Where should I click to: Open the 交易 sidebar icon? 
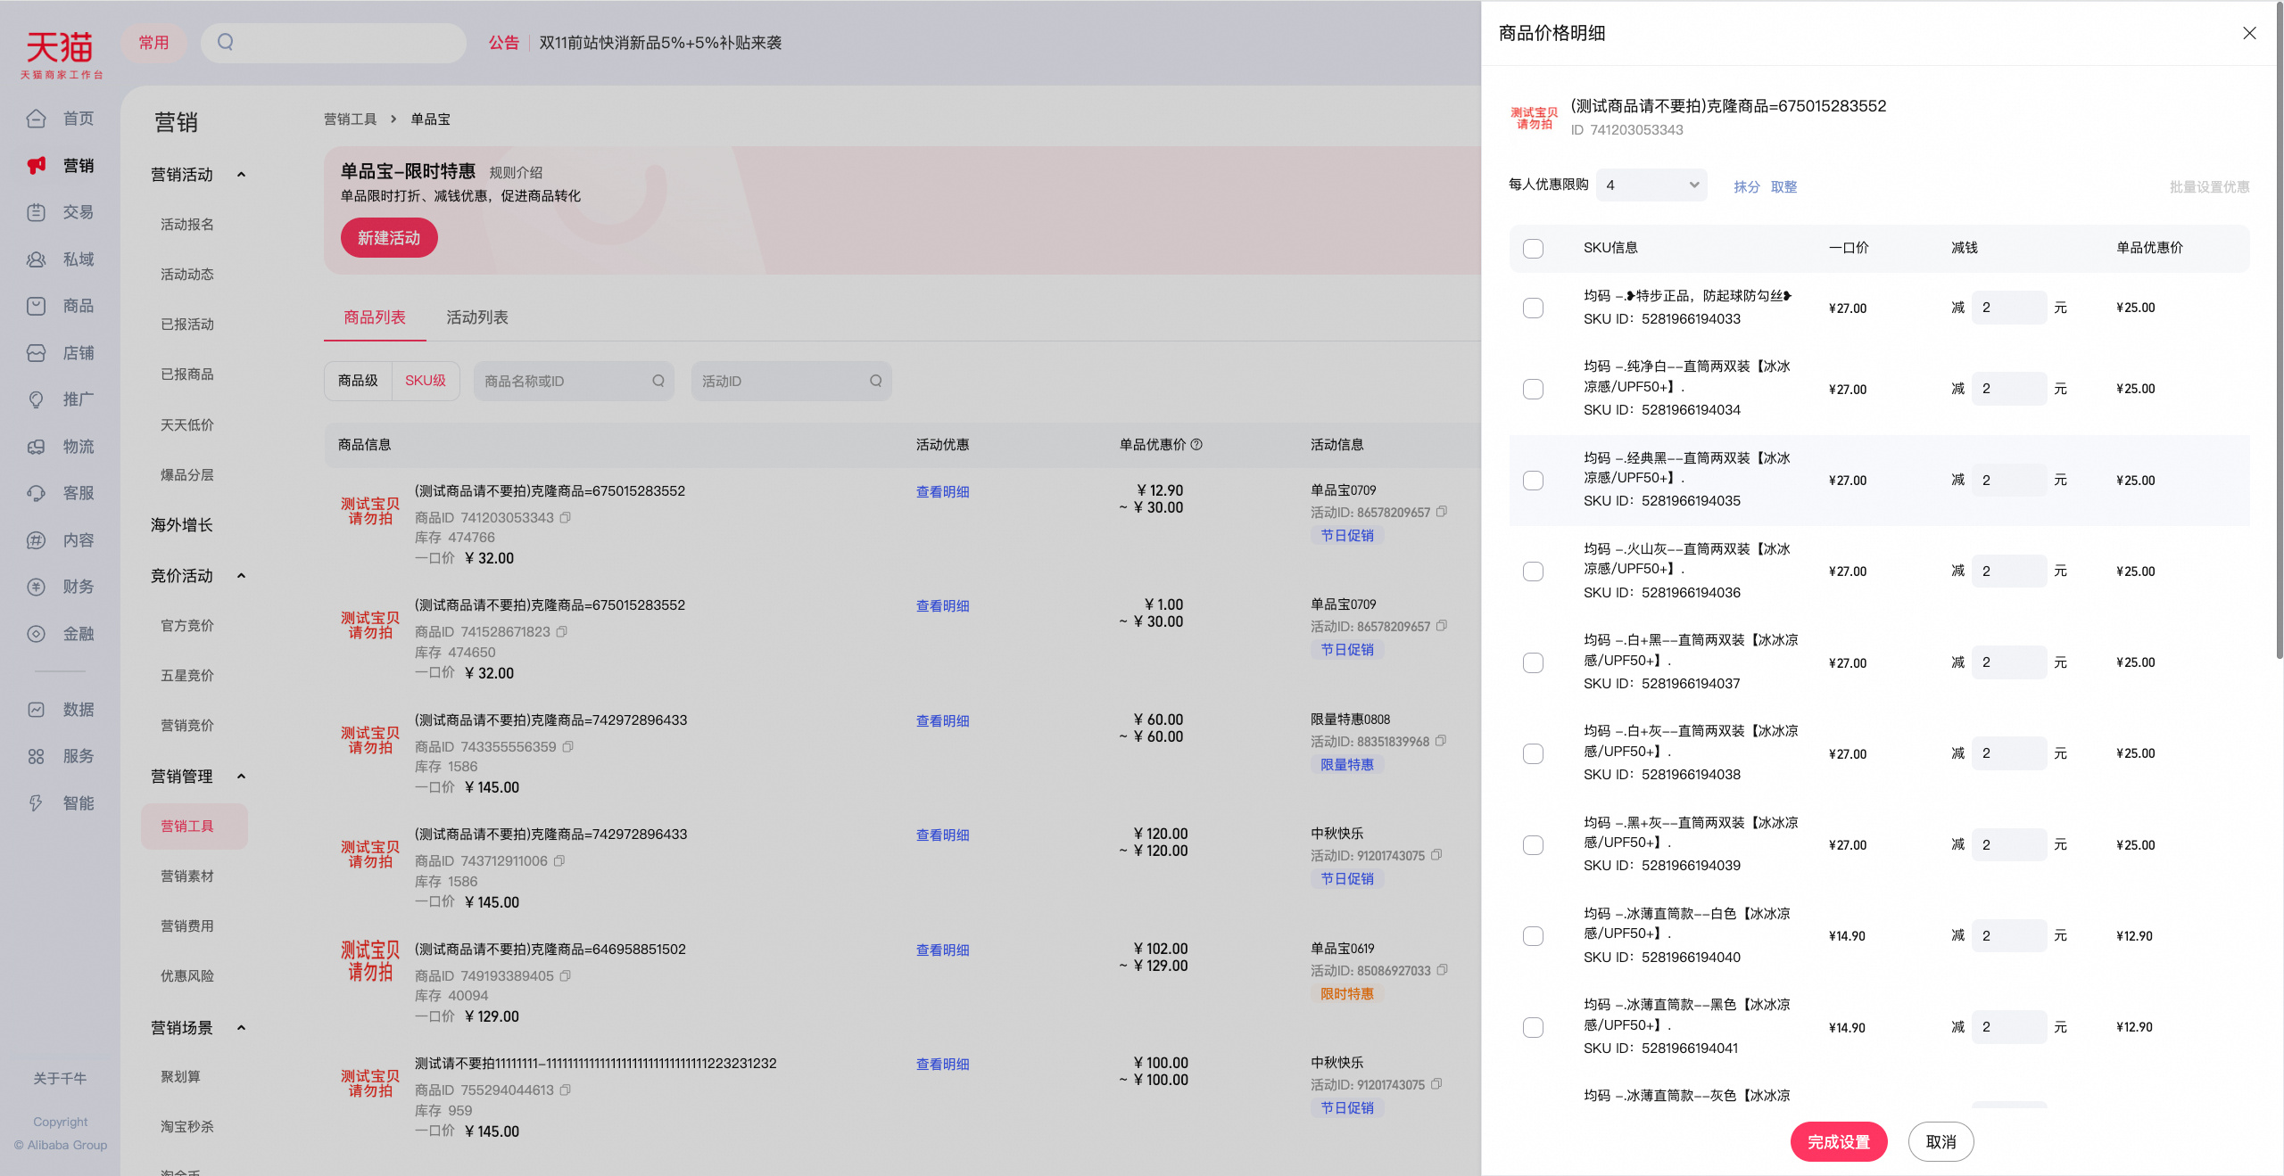(36, 212)
